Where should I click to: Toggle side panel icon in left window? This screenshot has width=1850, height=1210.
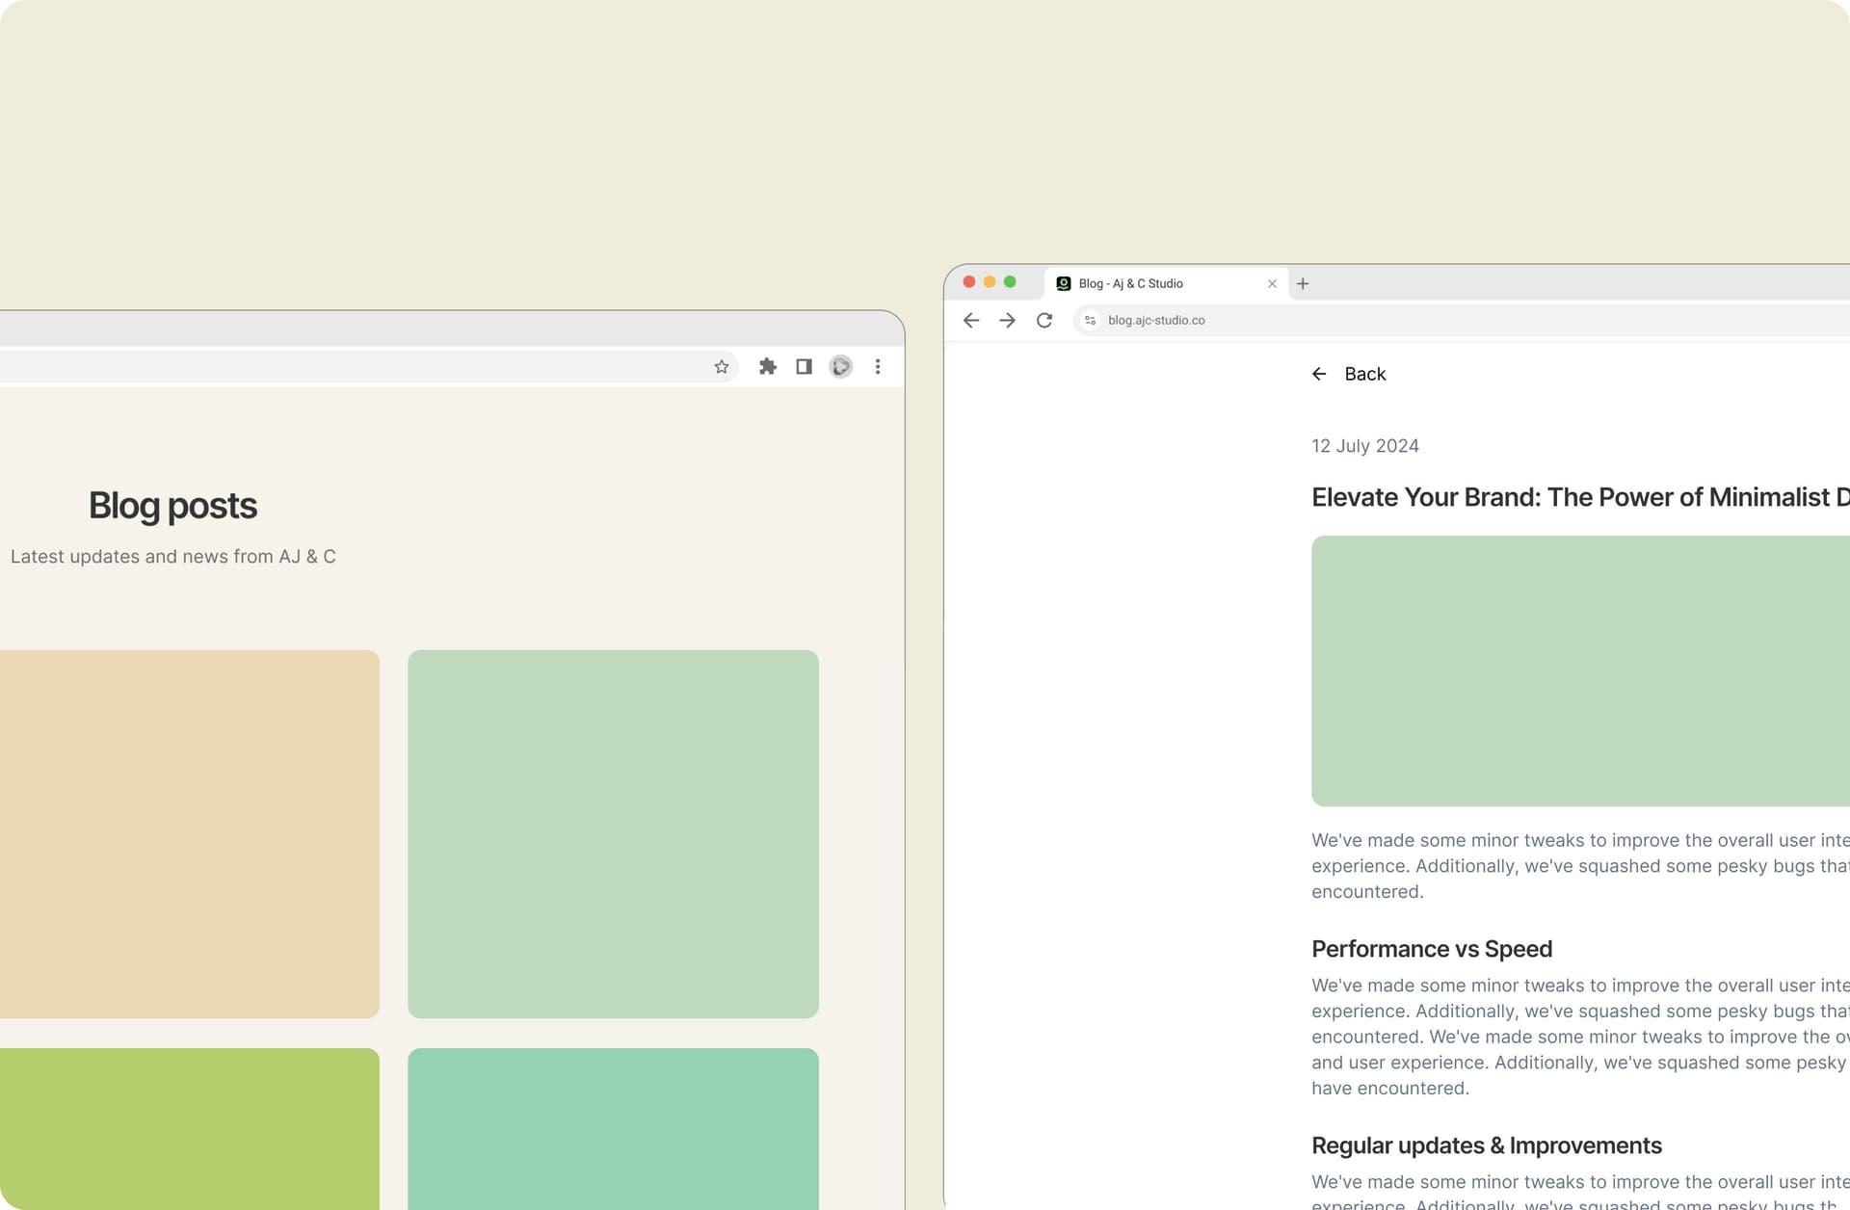804,366
